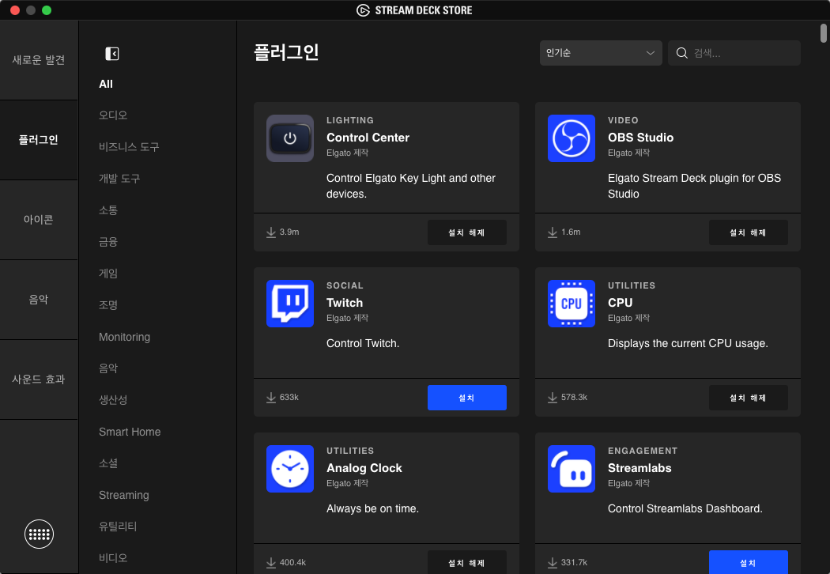Select the 음악 category in list
The width and height of the screenshot is (830, 574).
click(x=108, y=368)
